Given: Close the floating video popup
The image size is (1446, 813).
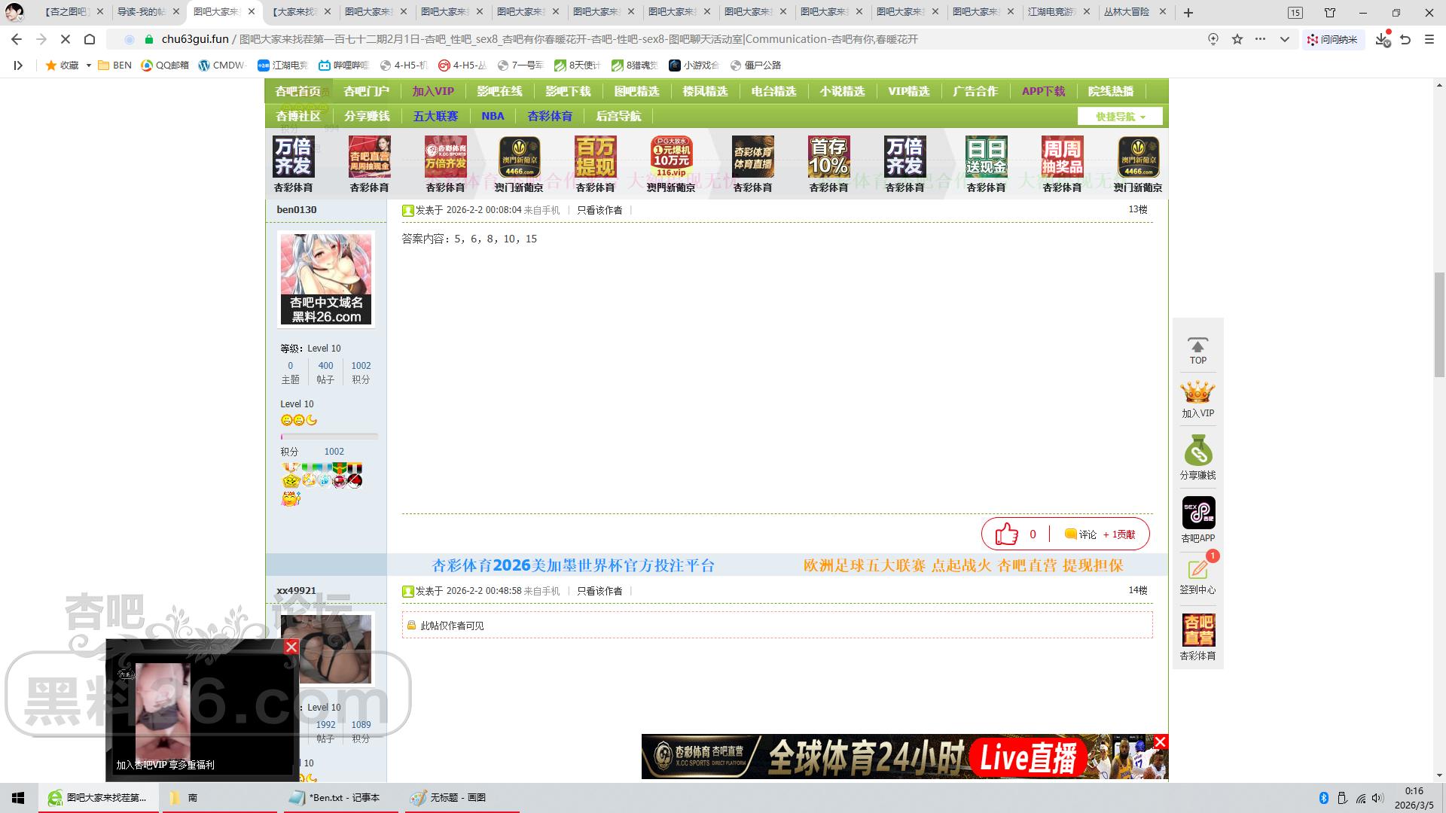Looking at the screenshot, I should tap(291, 647).
